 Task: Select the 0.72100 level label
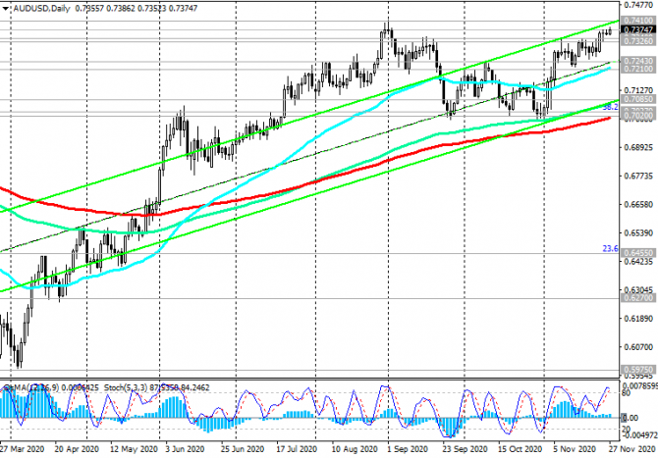(638, 69)
